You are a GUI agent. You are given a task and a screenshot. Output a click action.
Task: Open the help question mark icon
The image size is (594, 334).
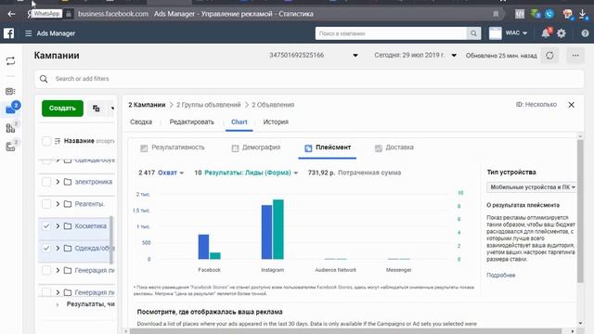click(585, 33)
